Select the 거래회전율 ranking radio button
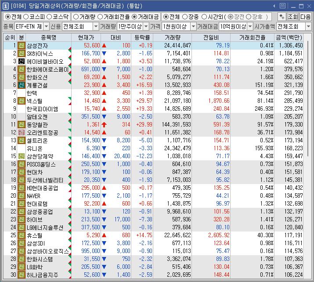Viewport: 314px width, 282px height. 100,17
